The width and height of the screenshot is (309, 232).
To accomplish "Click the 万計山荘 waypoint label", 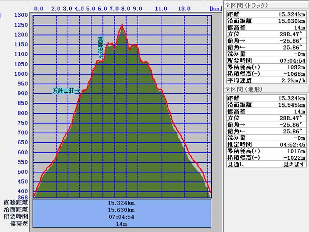I will (x=66, y=91).
